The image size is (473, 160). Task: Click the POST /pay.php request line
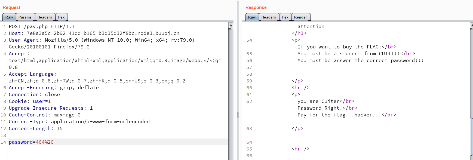tap(42, 26)
